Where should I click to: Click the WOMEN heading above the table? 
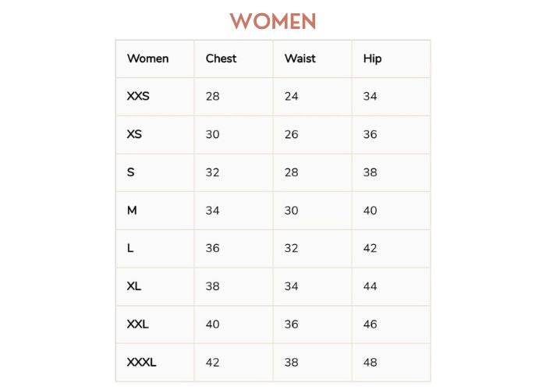(x=273, y=21)
